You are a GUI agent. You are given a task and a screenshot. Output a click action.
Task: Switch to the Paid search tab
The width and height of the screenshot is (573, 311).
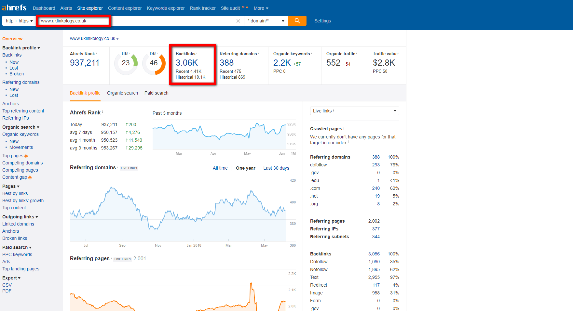(x=157, y=93)
